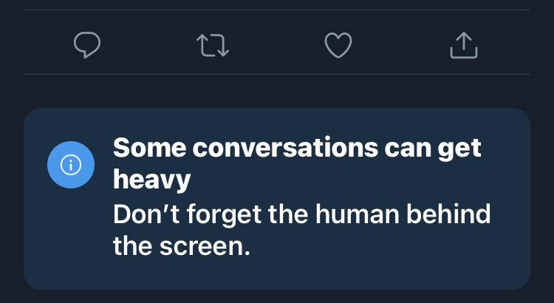The height and width of the screenshot is (303, 554).
Task: Expand retweet options with the arrows icon
Action: (x=213, y=45)
